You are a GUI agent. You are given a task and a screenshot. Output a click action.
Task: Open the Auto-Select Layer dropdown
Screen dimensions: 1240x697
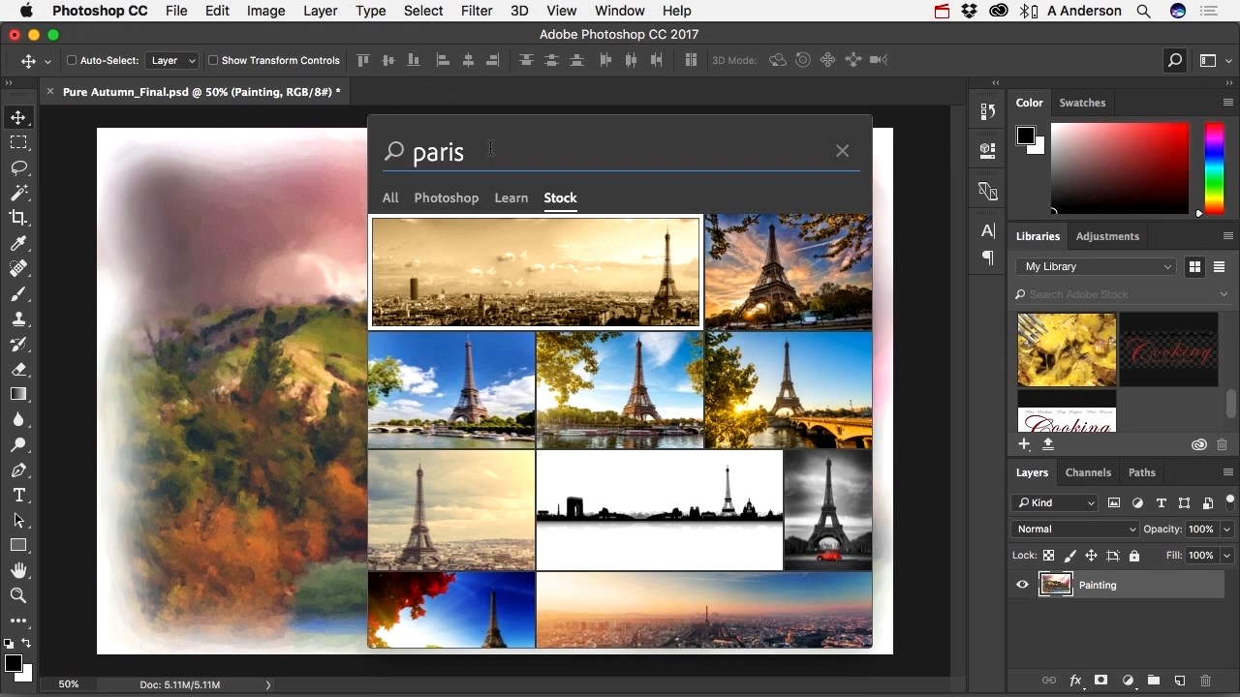[x=173, y=60]
